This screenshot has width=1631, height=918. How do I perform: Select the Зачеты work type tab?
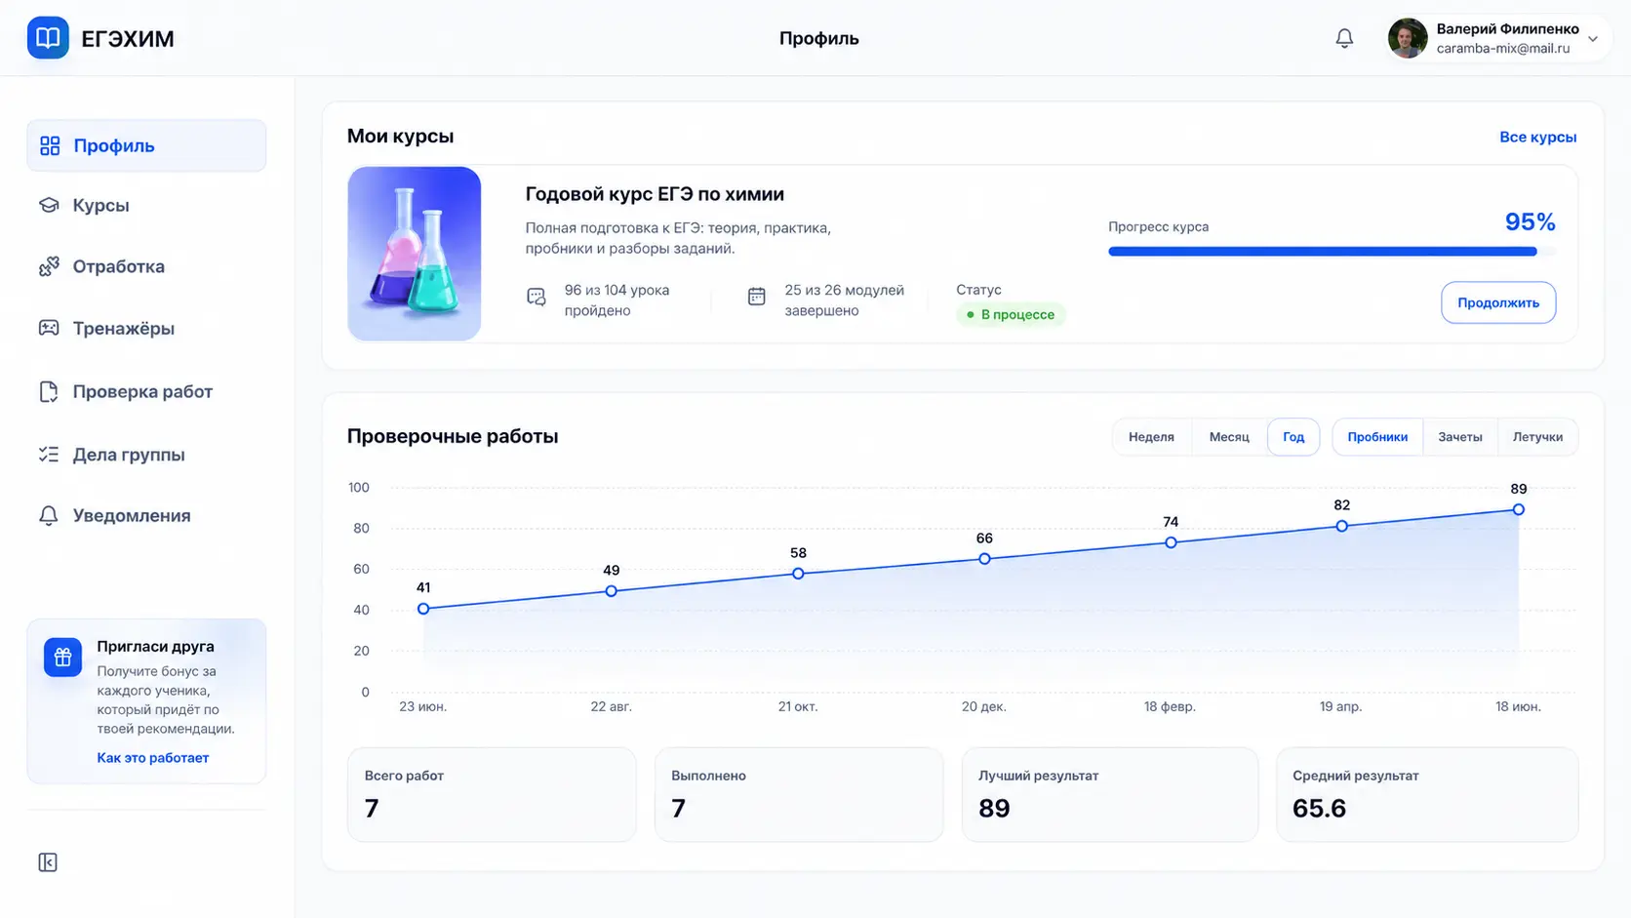[1460, 437]
